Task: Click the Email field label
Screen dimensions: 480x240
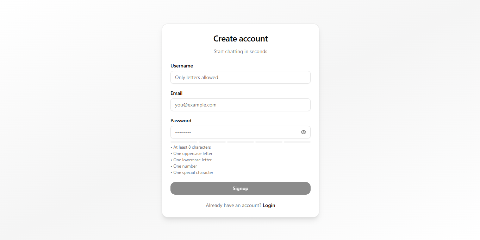Action: tap(176, 93)
